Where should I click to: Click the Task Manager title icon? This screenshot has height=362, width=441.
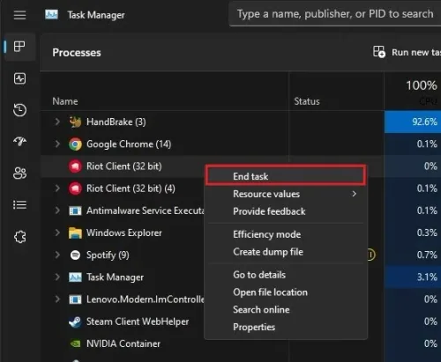51,14
